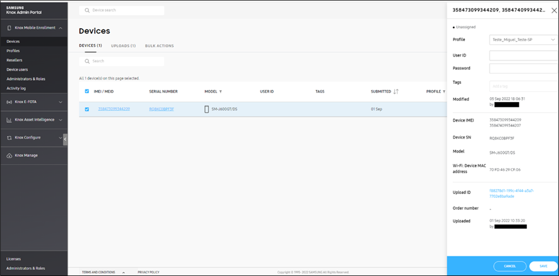This screenshot has width=559, height=276.
Task: Open IMEI link 358473099344209 in table
Action: point(114,109)
